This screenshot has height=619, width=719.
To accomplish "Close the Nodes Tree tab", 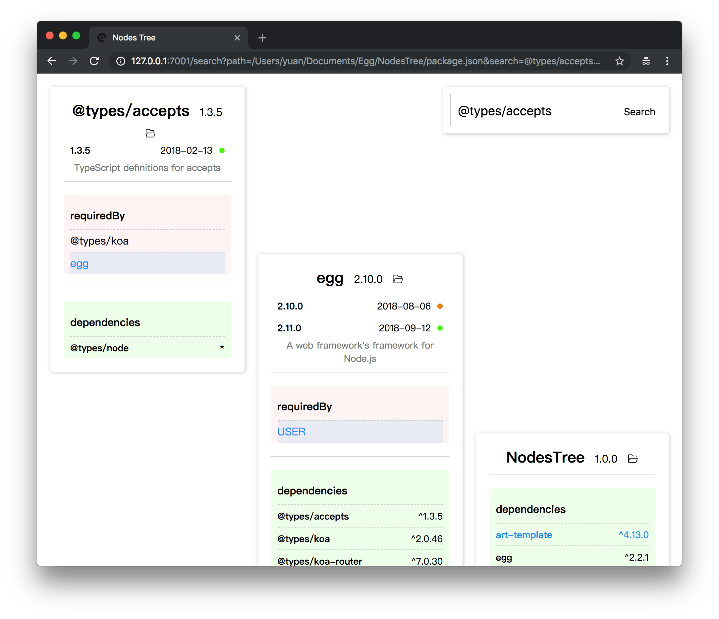I will click(237, 38).
